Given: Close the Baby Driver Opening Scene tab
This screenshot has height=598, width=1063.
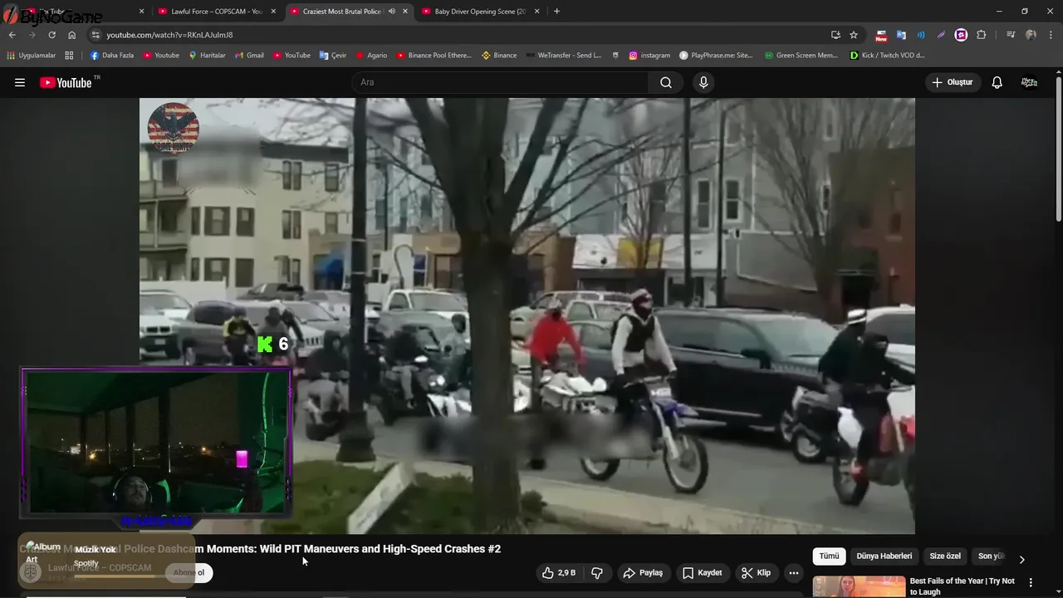Looking at the screenshot, I should [537, 12].
